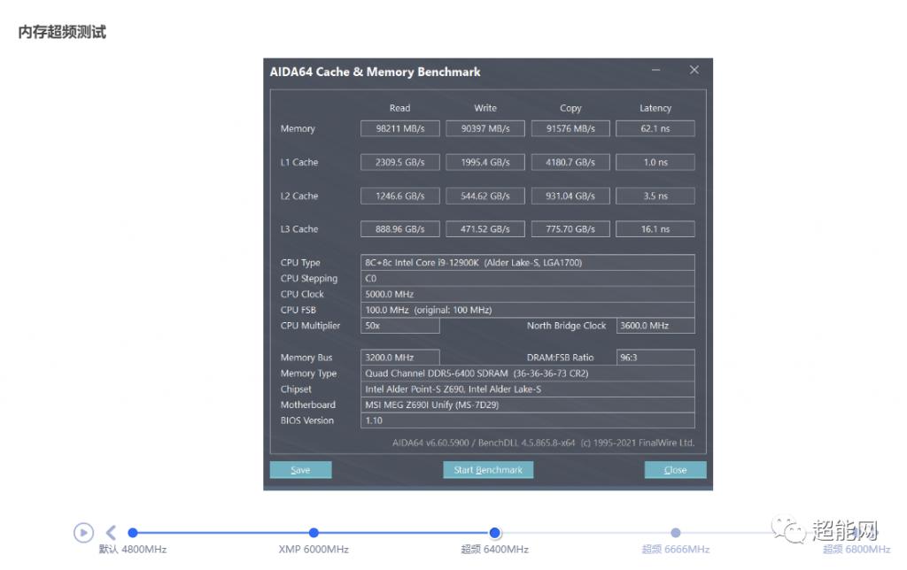Jump to the 超频 6666MHz timeline point

tap(676, 533)
